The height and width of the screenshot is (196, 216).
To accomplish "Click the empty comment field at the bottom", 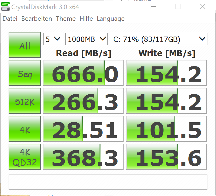I will (108, 182).
